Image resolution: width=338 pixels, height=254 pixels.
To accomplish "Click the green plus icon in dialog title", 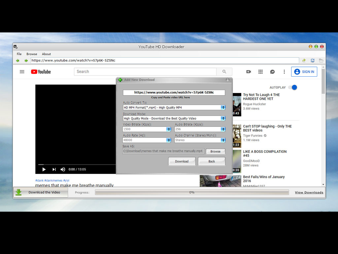I will 120,80.
